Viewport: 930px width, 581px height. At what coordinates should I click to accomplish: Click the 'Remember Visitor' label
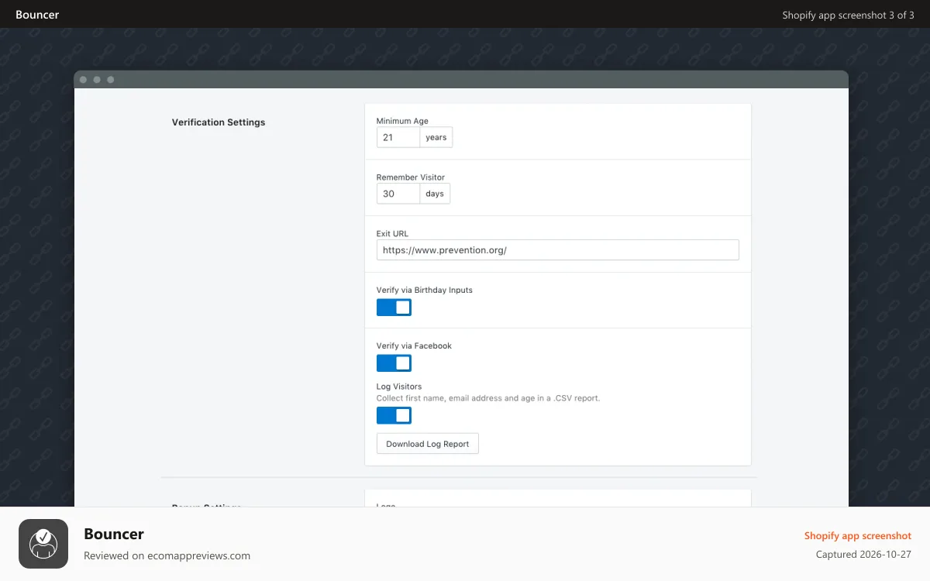click(411, 177)
